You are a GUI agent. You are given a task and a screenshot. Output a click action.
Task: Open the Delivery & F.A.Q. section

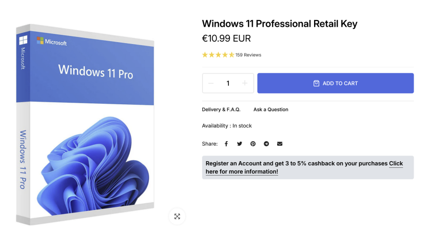coord(221,109)
